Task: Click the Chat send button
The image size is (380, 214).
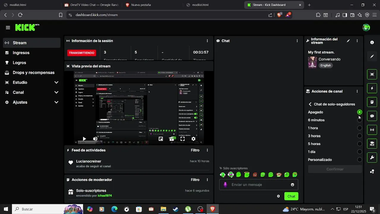Action: pyautogui.click(x=291, y=196)
